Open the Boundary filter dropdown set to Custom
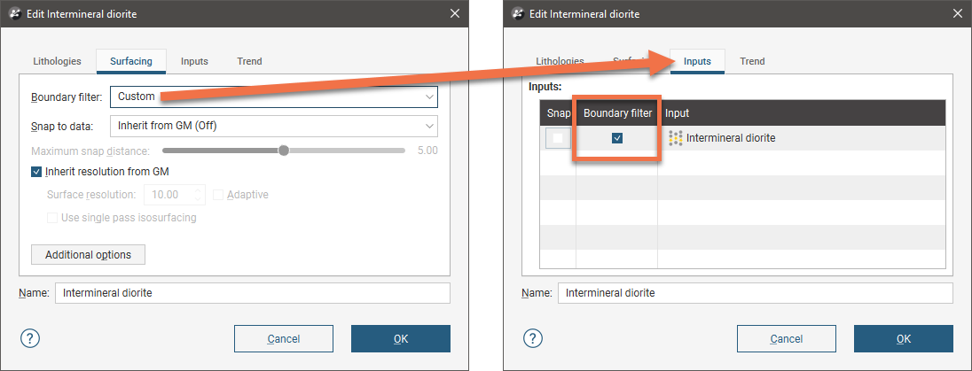Image resolution: width=972 pixels, height=371 pixels. click(274, 97)
